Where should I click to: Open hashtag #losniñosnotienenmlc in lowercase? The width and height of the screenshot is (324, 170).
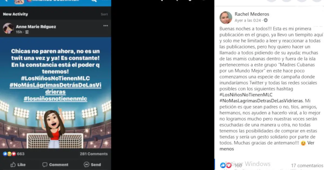point(55,99)
